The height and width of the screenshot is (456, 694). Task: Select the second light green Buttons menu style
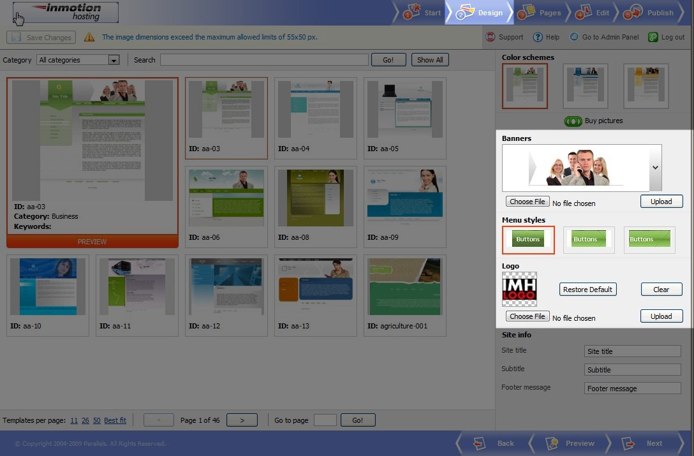pos(589,240)
